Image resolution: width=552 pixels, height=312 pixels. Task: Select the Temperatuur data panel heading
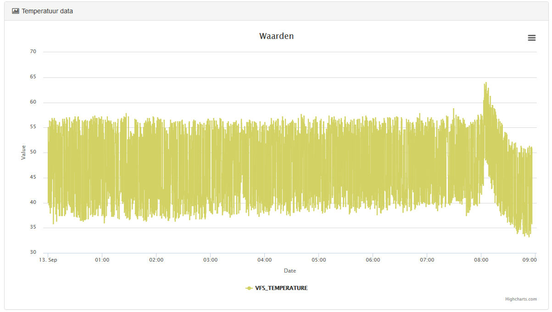(47, 11)
